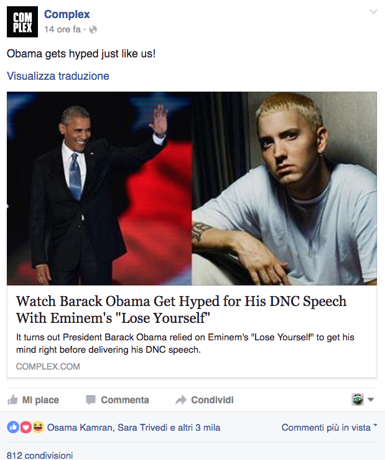This screenshot has width=385, height=460.
Task: Click the Complex page logo avatar
Action: coord(22,22)
